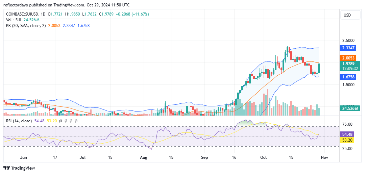Click the orange BB basis value 2.0053 in legend
This screenshot has width=365, height=174.
[54, 25]
